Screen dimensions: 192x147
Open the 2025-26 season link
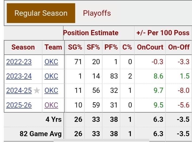[x=19, y=105]
